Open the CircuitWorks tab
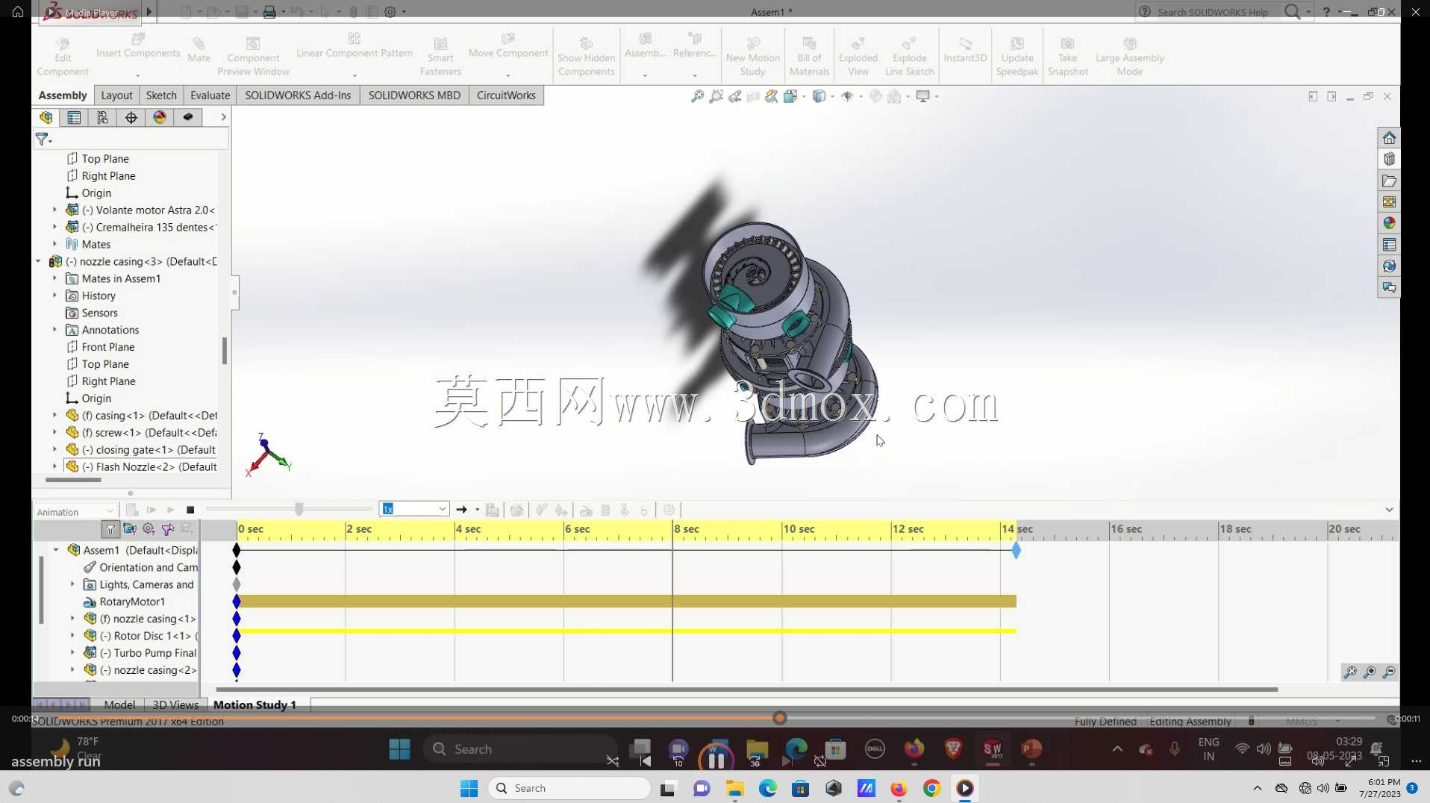 pos(506,96)
